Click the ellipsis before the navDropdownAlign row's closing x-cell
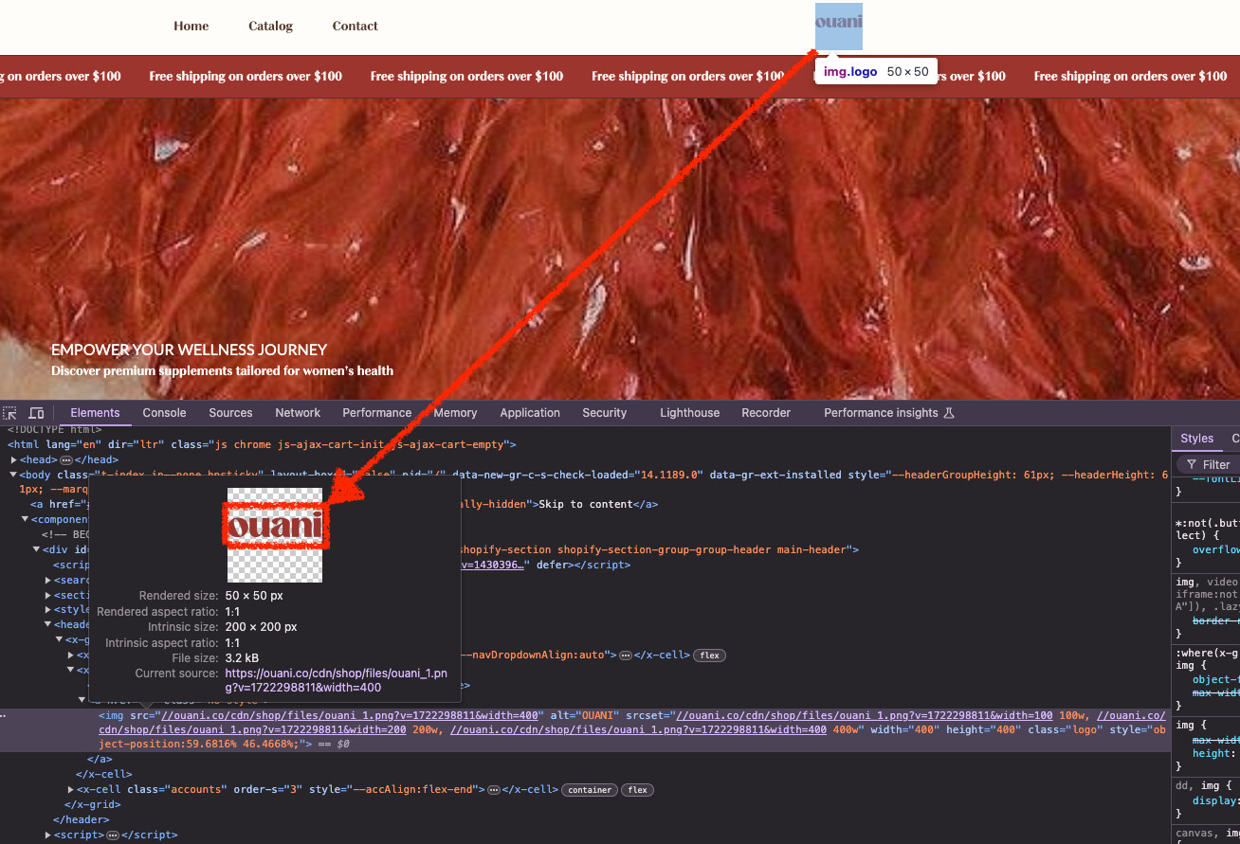Viewport: 1240px width, 844px height. pyautogui.click(x=625, y=655)
